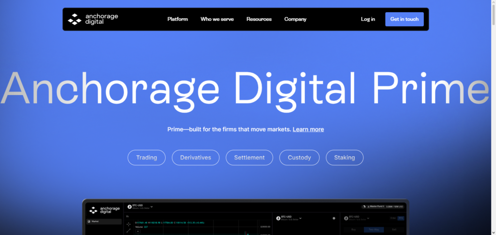Click the page scrollbar thumb
The width and height of the screenshot is (496, 235).
[493, 15]
